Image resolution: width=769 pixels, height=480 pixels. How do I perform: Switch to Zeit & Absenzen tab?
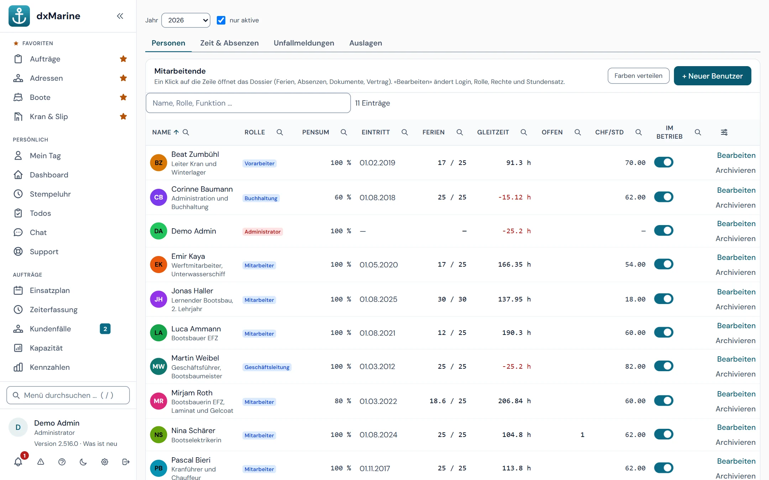point(229,43)
